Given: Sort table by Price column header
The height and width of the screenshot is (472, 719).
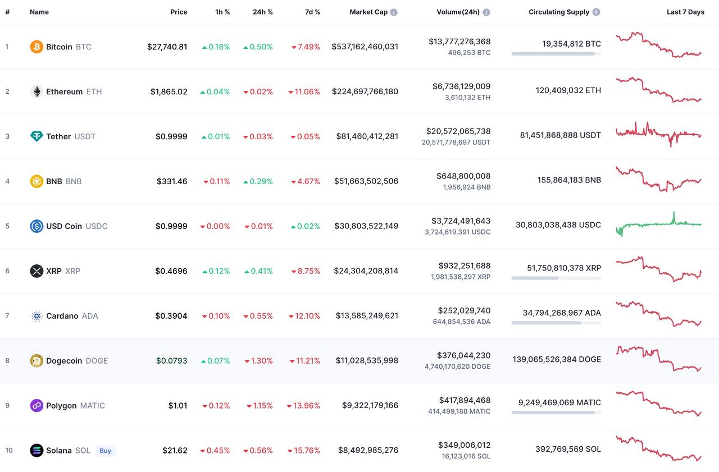Looking at the screenshot, I should (179, 12).
